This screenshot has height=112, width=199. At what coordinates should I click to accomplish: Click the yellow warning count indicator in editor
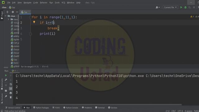pos(192,16)
